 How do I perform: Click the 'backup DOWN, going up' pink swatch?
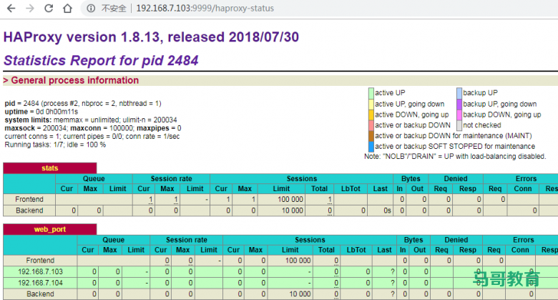459,115
